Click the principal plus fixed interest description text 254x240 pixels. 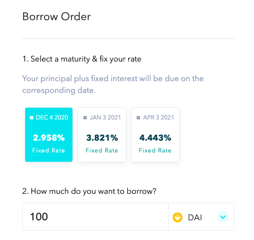113,85
